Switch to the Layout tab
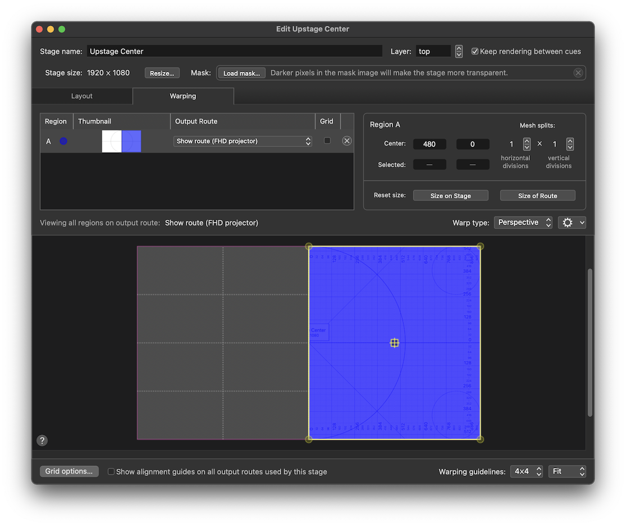This screenshot has height=526, width=626. pos(82,96)
